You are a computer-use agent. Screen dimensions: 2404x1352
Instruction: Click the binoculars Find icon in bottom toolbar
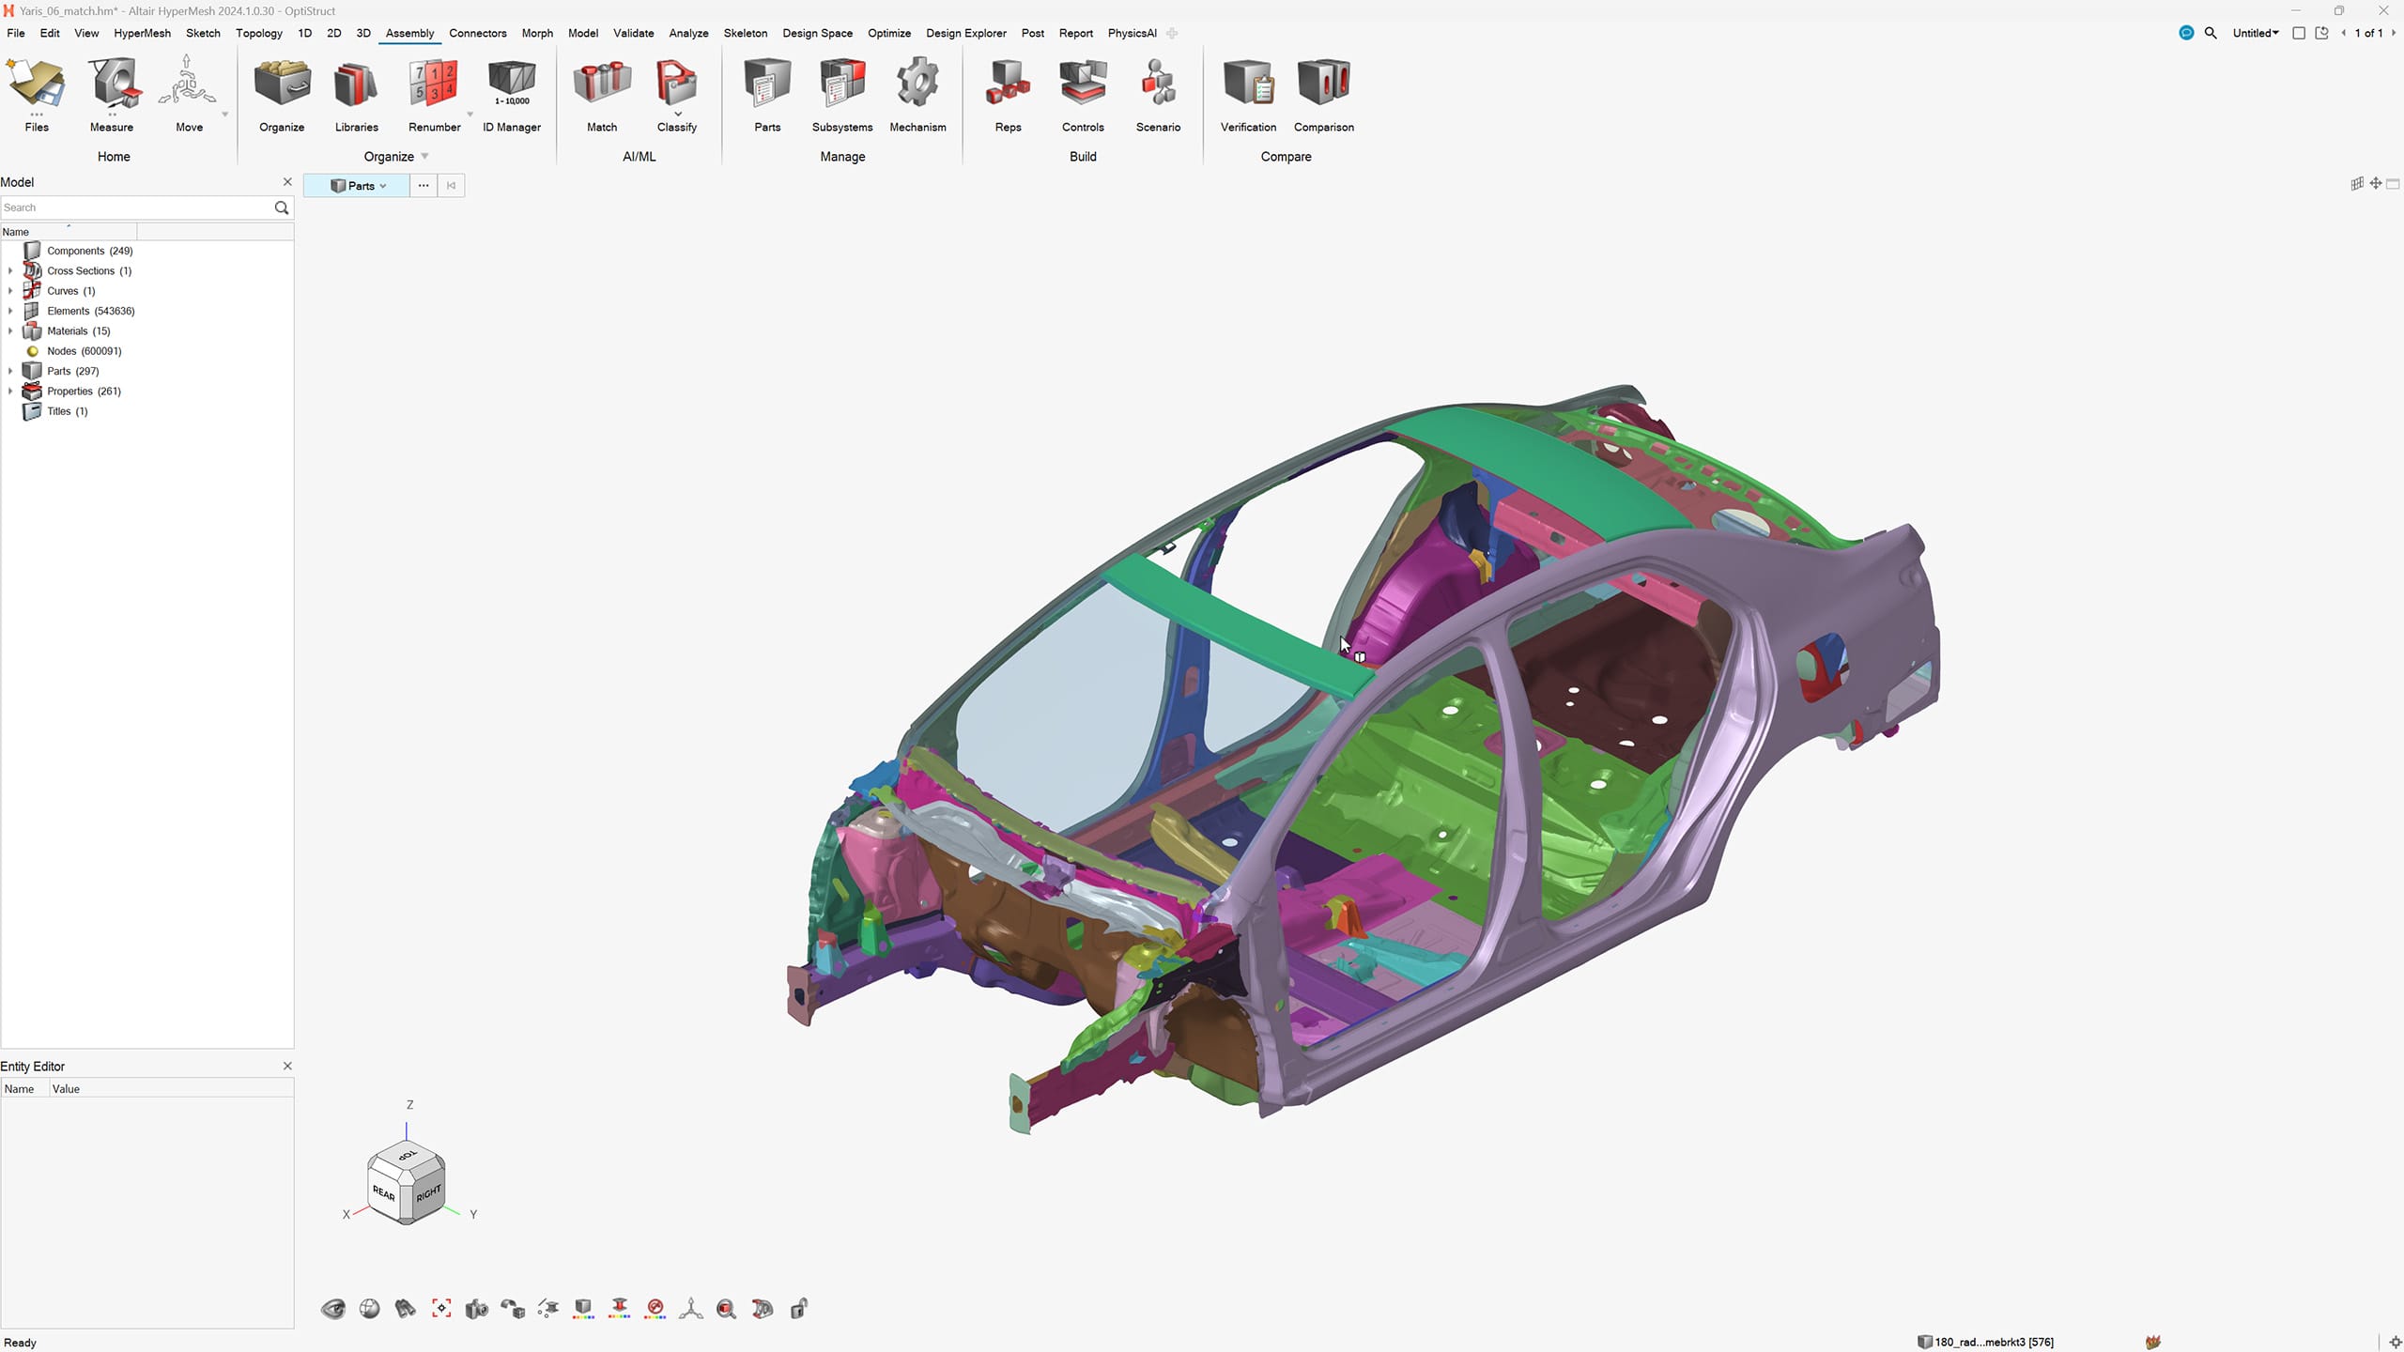(x=405, y=1307)
